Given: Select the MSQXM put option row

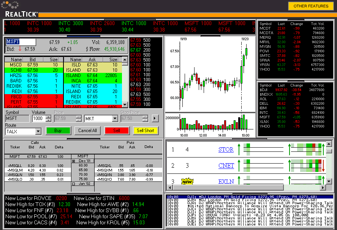Looking at the screenshot, I should pos(128,170).
